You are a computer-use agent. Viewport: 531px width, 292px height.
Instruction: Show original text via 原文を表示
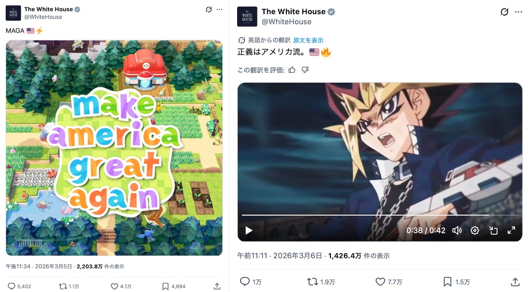pos(308,40)
